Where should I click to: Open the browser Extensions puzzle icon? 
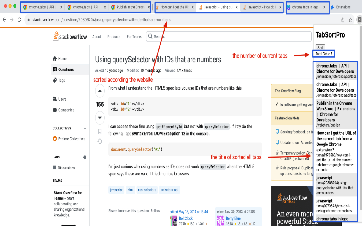click(333, 7)
